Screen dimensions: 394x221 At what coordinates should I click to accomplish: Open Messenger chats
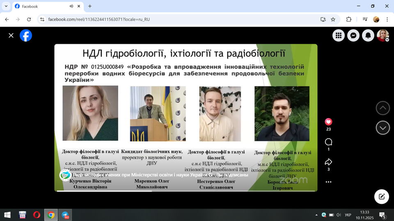(x=353, y=36)
